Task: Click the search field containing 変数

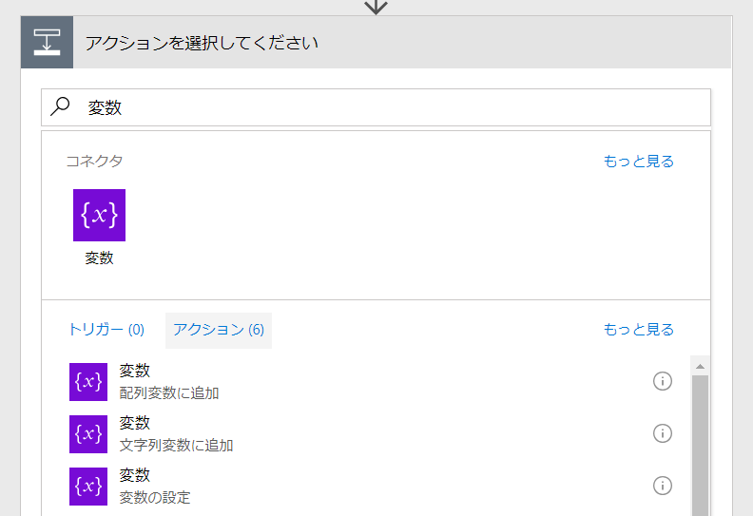Action: [x=376, y=107]
